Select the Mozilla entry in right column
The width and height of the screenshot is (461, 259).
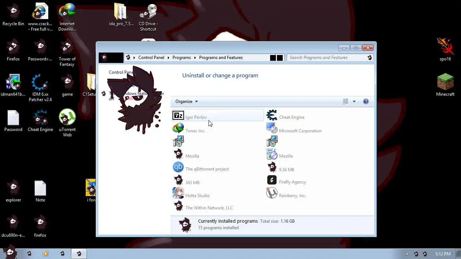pyautogui.click(x=312, y=154)
